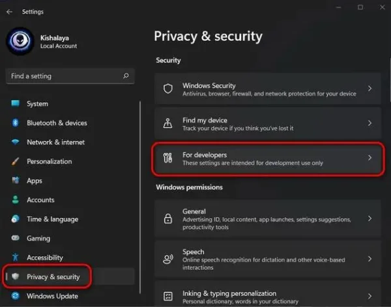Click the search magnifier icon
This screenshot has height=307, width=391.
(126, 75)
